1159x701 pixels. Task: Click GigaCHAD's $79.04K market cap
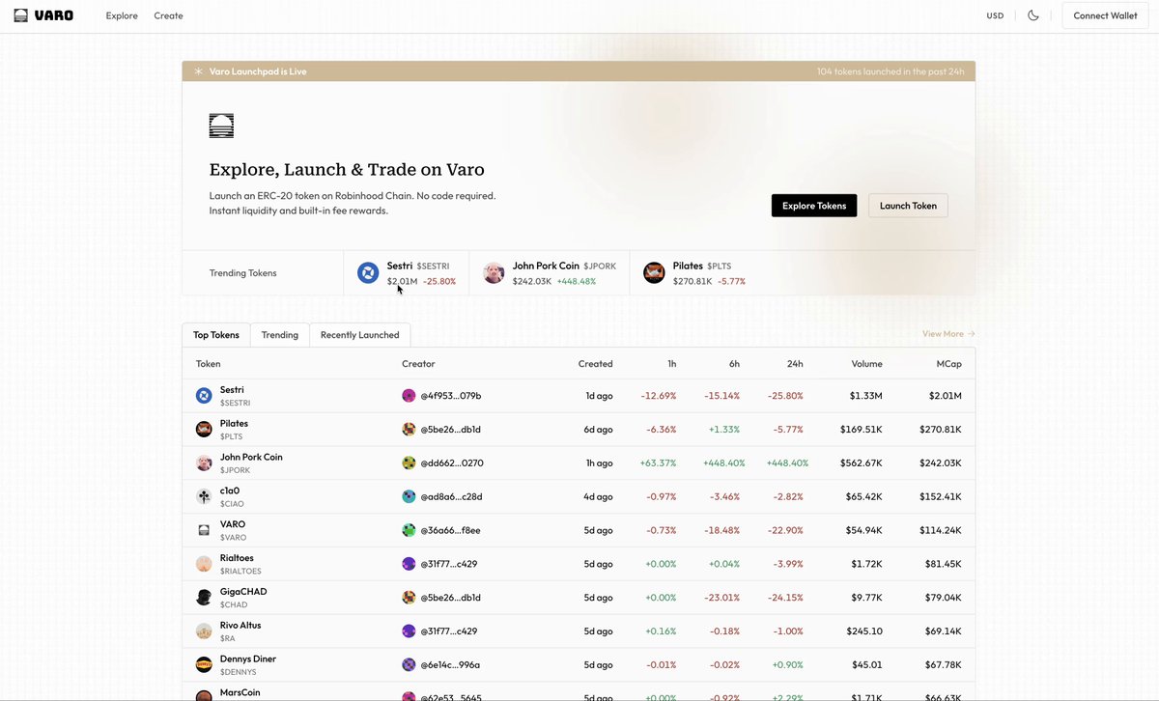point(941,598)
